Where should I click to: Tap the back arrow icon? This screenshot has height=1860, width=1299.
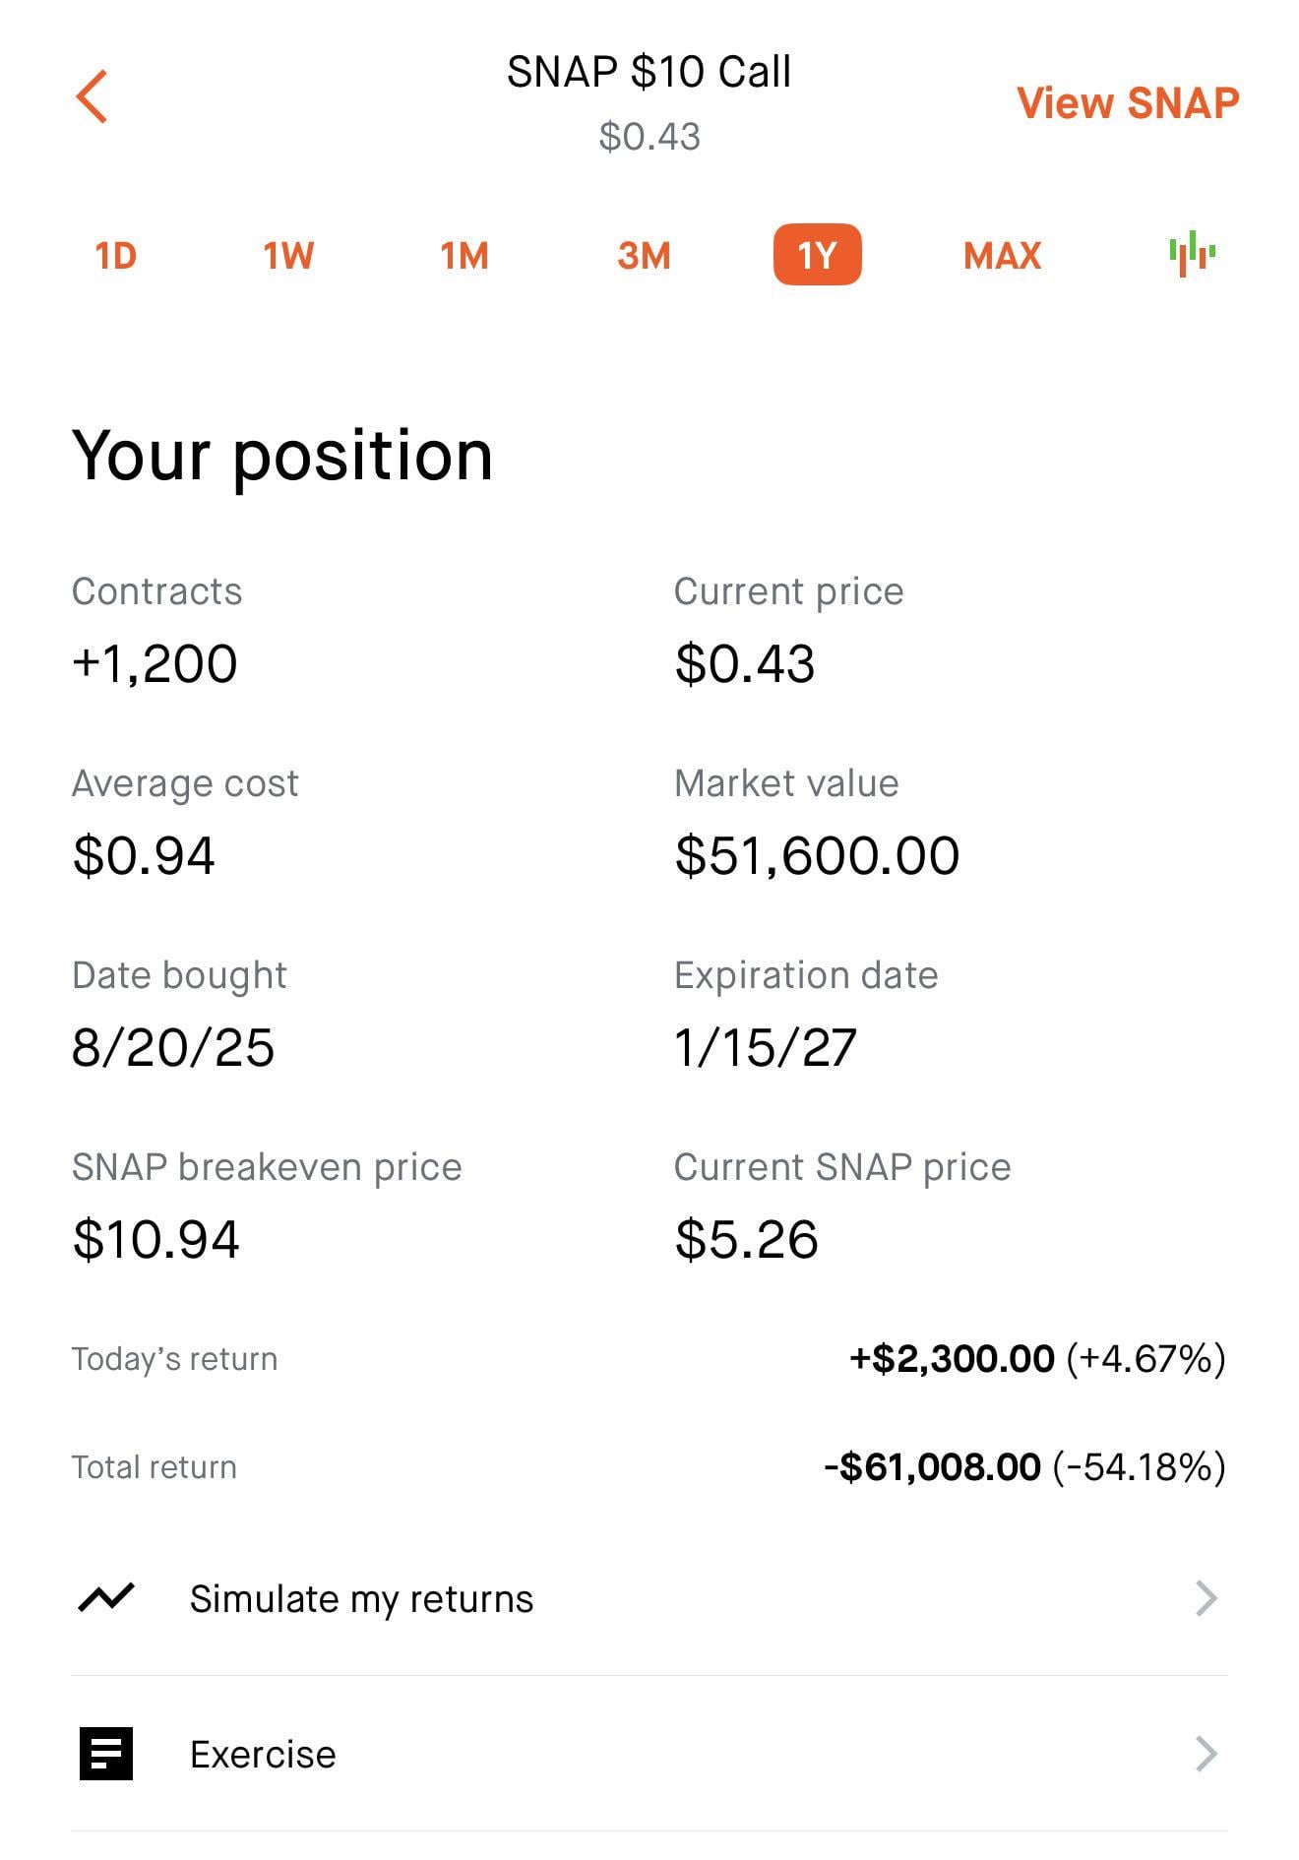tap(92, 96)
